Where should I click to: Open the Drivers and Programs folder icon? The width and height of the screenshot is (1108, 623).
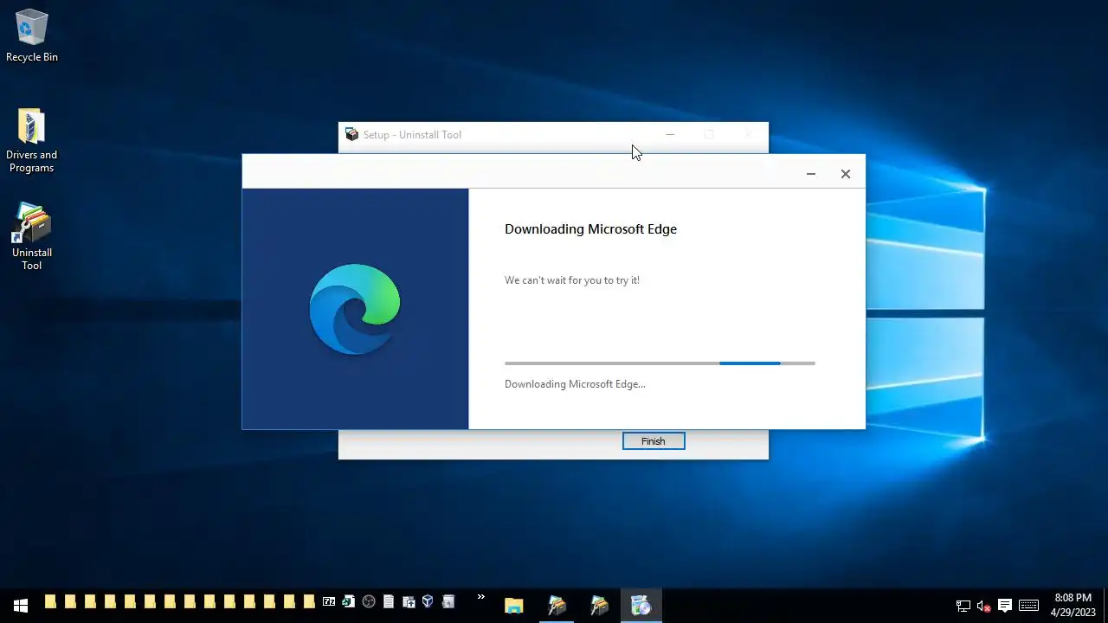point(31,141)
